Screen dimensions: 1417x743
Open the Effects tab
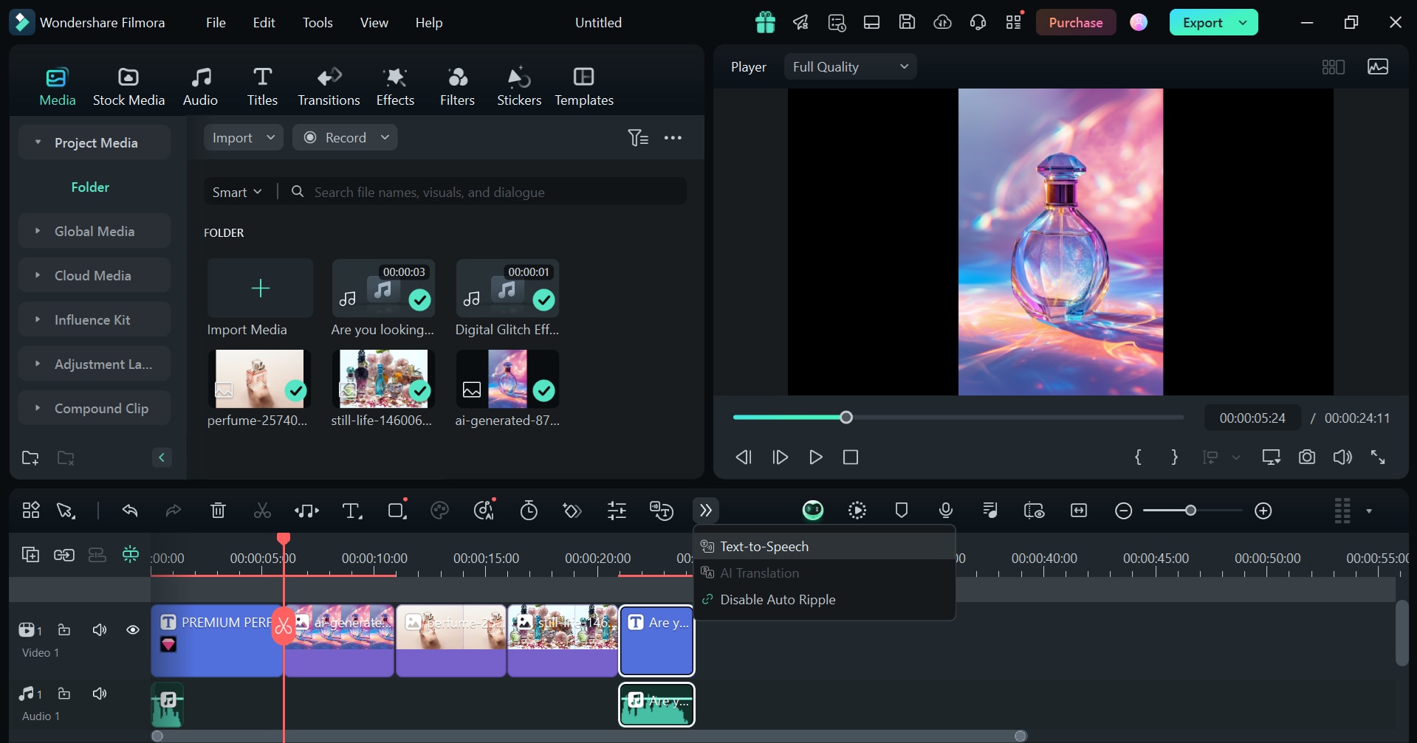coord(395,86)
